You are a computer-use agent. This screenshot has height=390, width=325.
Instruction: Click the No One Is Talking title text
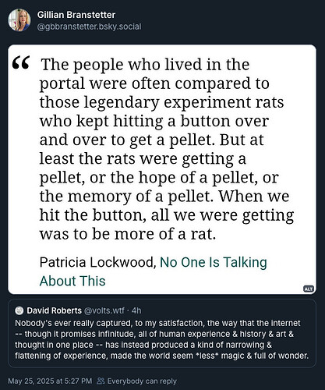coord(214,262)
